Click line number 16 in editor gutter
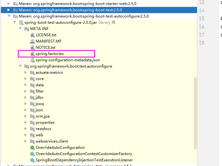 pos(202,27)
